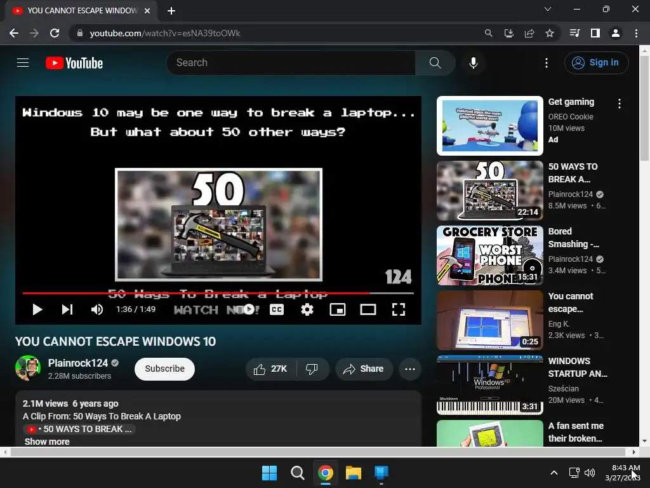Image resolution: width=650 pixels, height=488 pixels.
Task: Open Chrome three-dot menu
Action: [x=636, y=33]
